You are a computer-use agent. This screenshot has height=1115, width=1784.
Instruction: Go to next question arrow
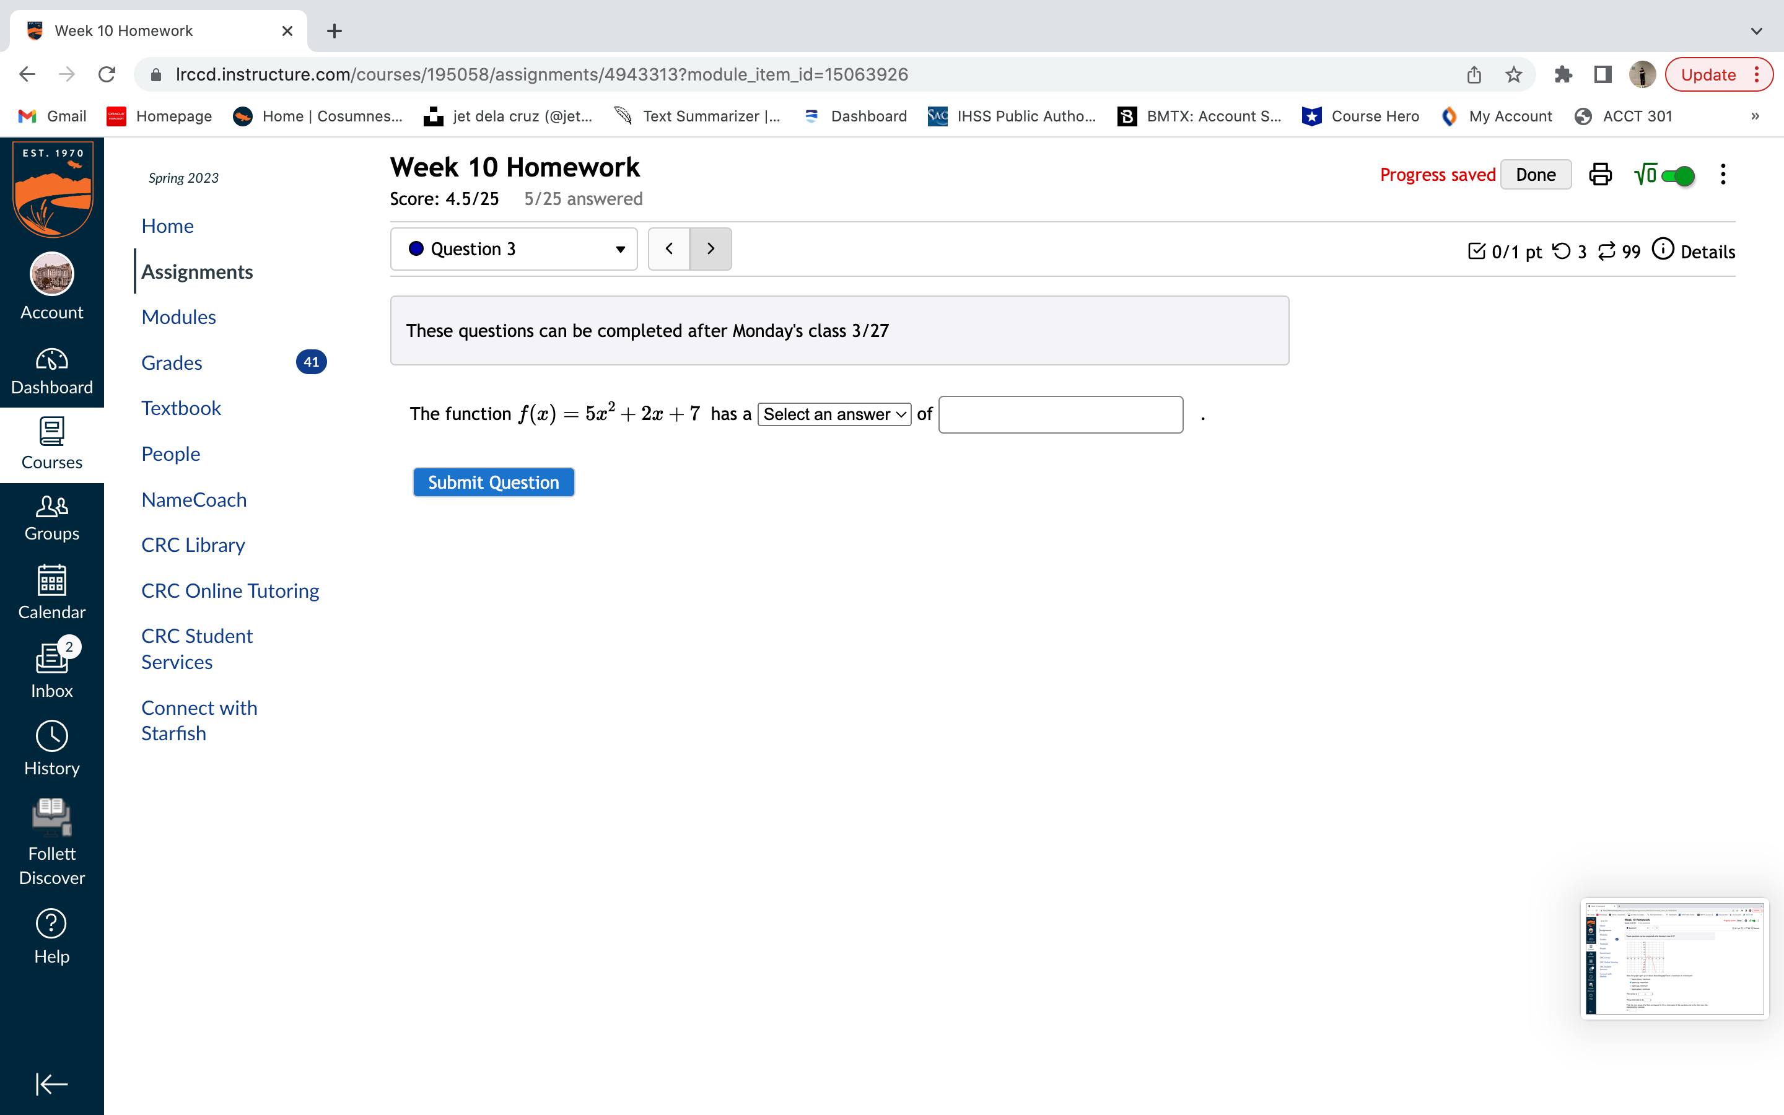point(710,249)
